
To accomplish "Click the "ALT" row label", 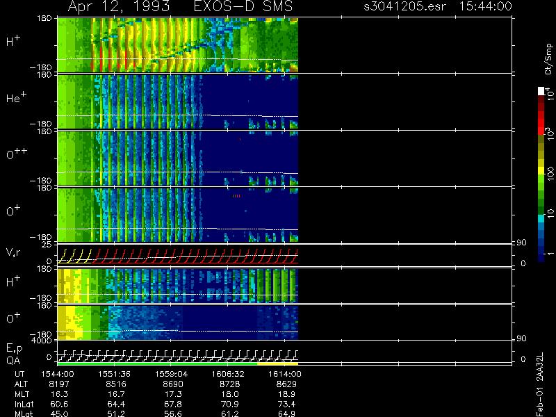I will tap(21, 384).
